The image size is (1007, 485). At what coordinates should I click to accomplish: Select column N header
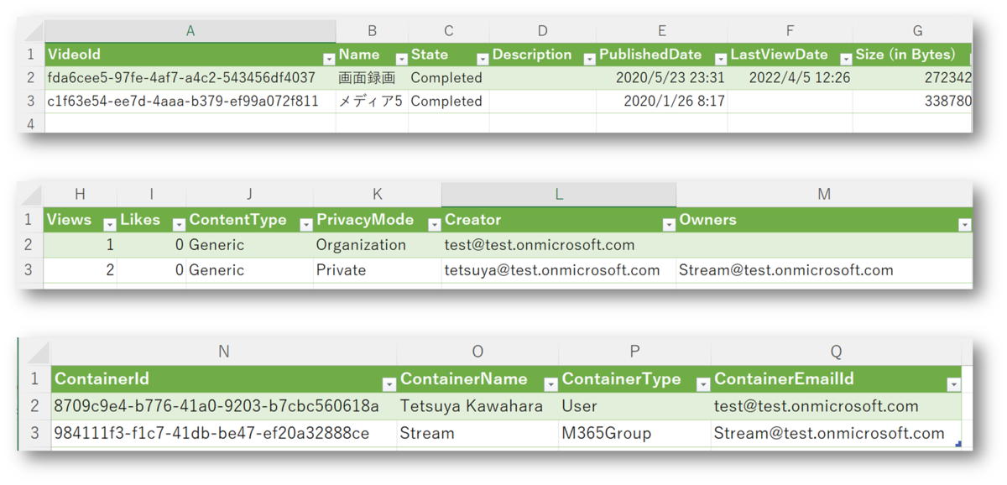(223, 352)
